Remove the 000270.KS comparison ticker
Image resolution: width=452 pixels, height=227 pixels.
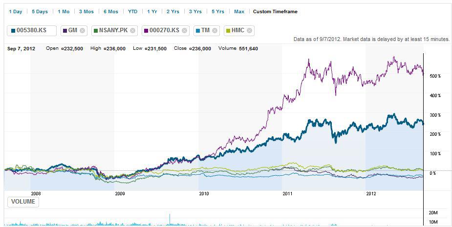pyautogui.click(x=184, y=30)
